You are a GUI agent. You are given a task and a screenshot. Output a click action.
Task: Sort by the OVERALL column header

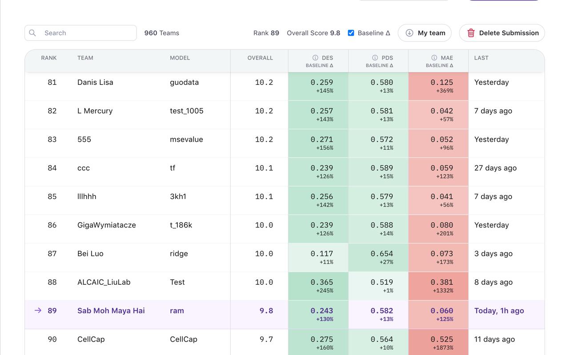pyautogui.click(x=260, y=58)
